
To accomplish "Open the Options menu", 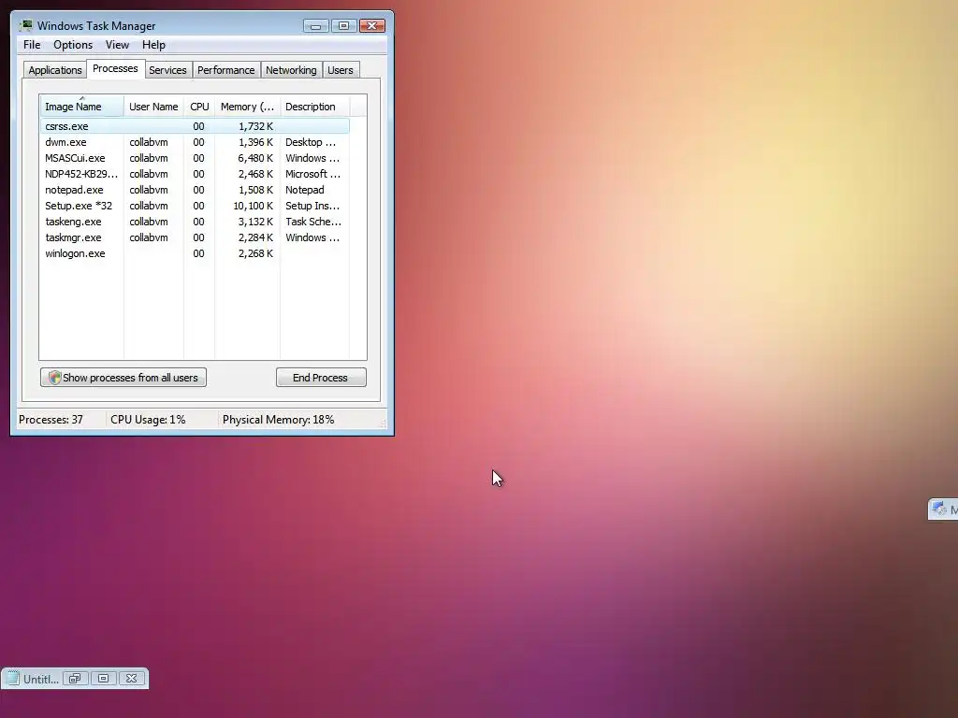I will 73,45.
